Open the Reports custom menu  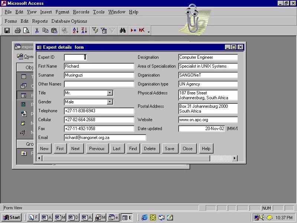click(40, 21)
